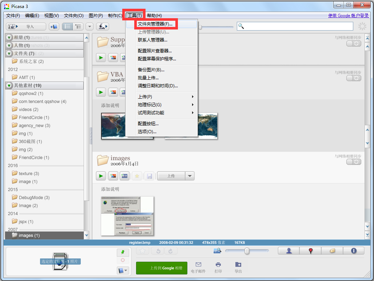374x281 pixels.
Task: Click the 使用 Google 帐户登录 link
Action: pyautogui.click(x=348, y=16)
